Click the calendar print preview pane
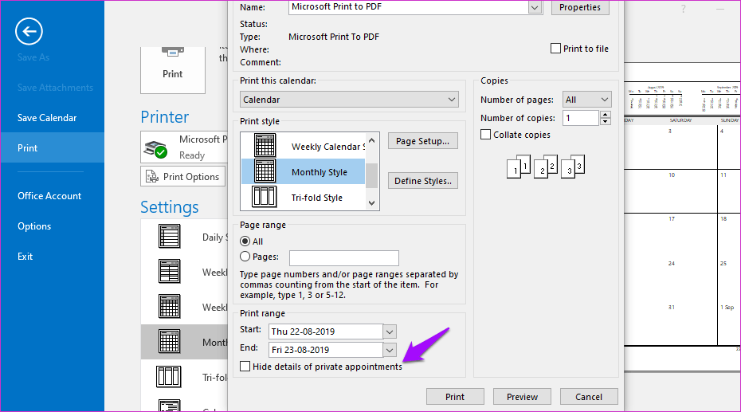 (x=682, y=215)
